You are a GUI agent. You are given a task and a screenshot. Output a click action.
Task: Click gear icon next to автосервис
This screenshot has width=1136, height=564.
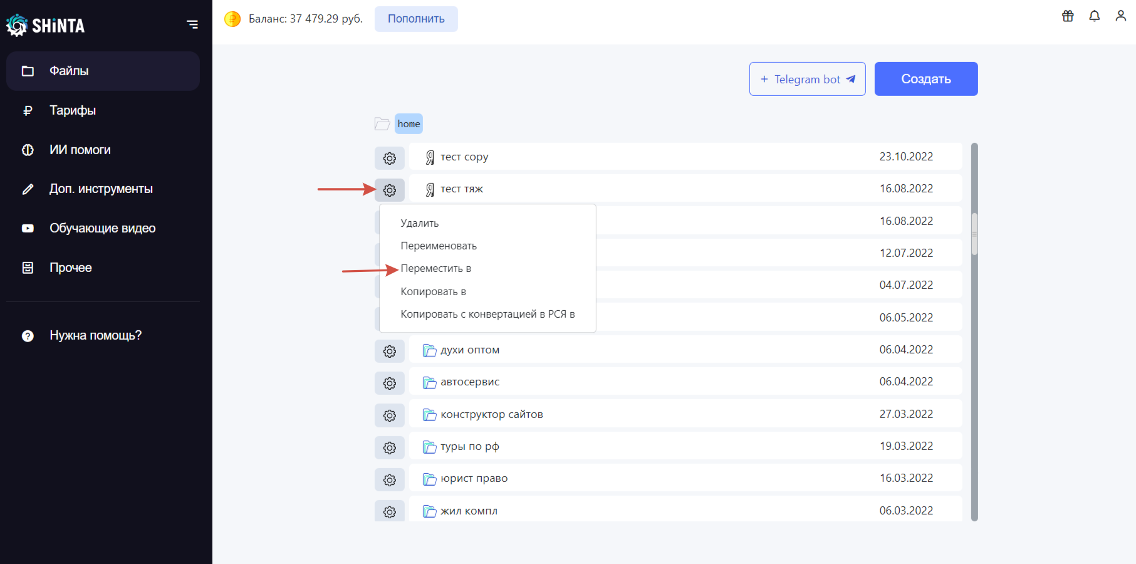tap(390, 383)
